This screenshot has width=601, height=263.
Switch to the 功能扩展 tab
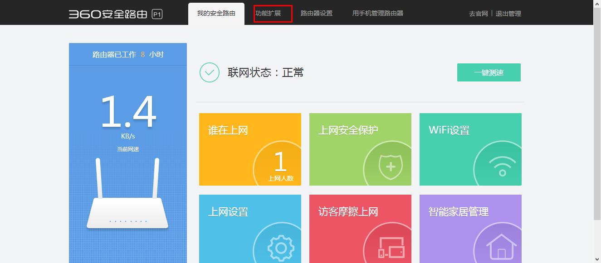coord(272,14)
